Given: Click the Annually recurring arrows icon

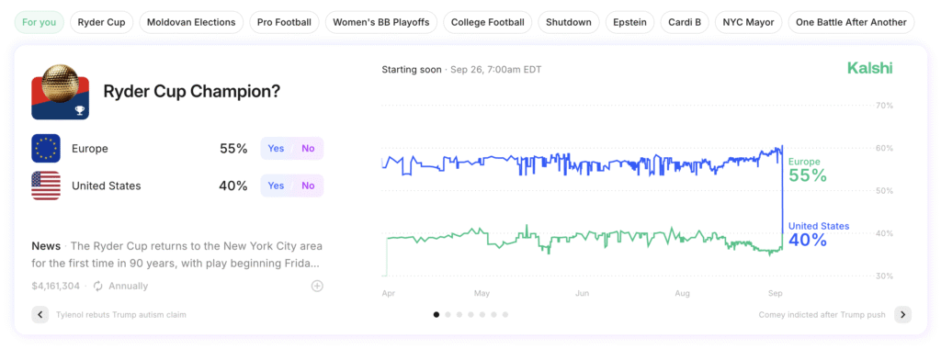Looking at the screenshot, I should [x=98, y=286].
